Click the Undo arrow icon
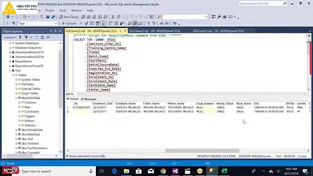Viewport: 313px width, 176px height. tap(132, 17)
